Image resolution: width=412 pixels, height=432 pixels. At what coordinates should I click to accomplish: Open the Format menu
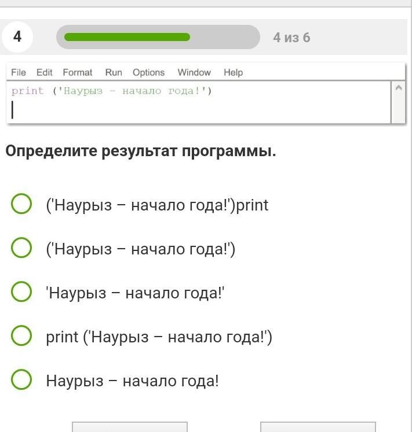click(x=77, y=72)
